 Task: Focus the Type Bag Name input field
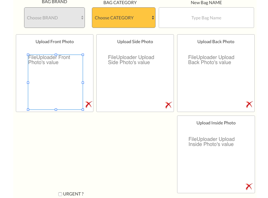206,18
